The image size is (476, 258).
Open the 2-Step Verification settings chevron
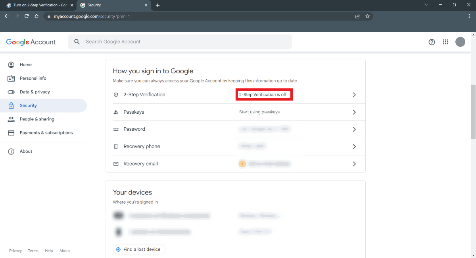pos(354,95)
